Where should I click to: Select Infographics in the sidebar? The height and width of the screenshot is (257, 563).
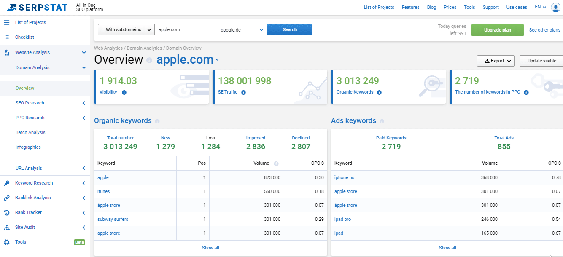point(28,147)
